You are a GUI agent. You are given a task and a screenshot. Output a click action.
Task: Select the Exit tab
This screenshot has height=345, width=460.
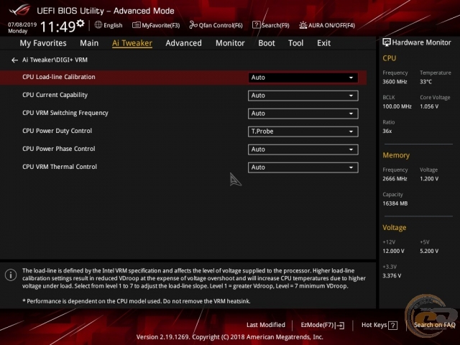click(323, 43)
